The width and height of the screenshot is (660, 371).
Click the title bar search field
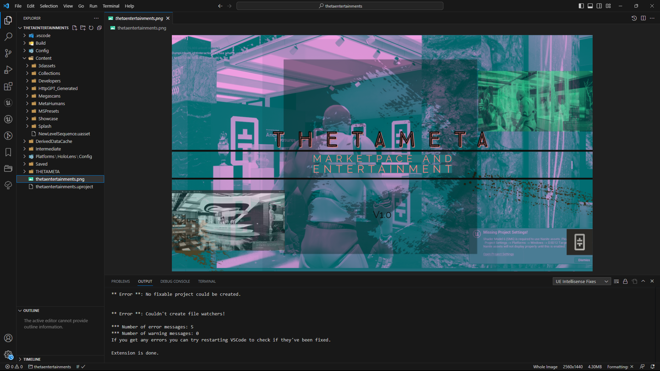(340, 6)
